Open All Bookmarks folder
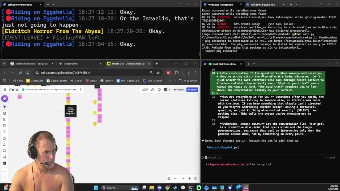 coord(188,81)
